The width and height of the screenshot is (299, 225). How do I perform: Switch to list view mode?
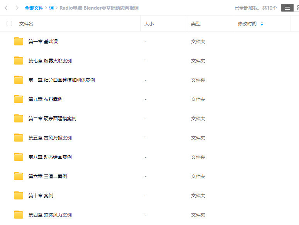tap(287, 8)
